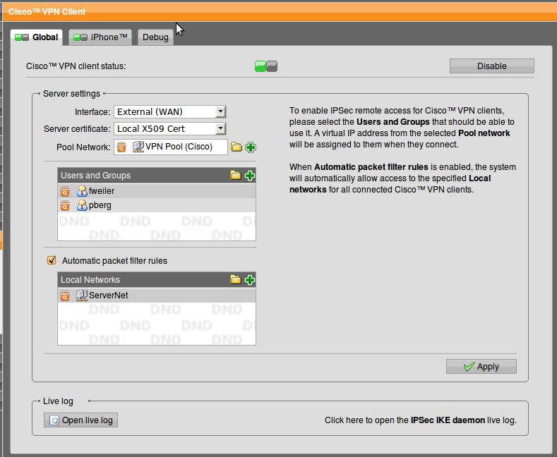Image resolution: width=557 pixels, height=457 pixels.
Task: Open the iPhone tab
Action: 100,37
